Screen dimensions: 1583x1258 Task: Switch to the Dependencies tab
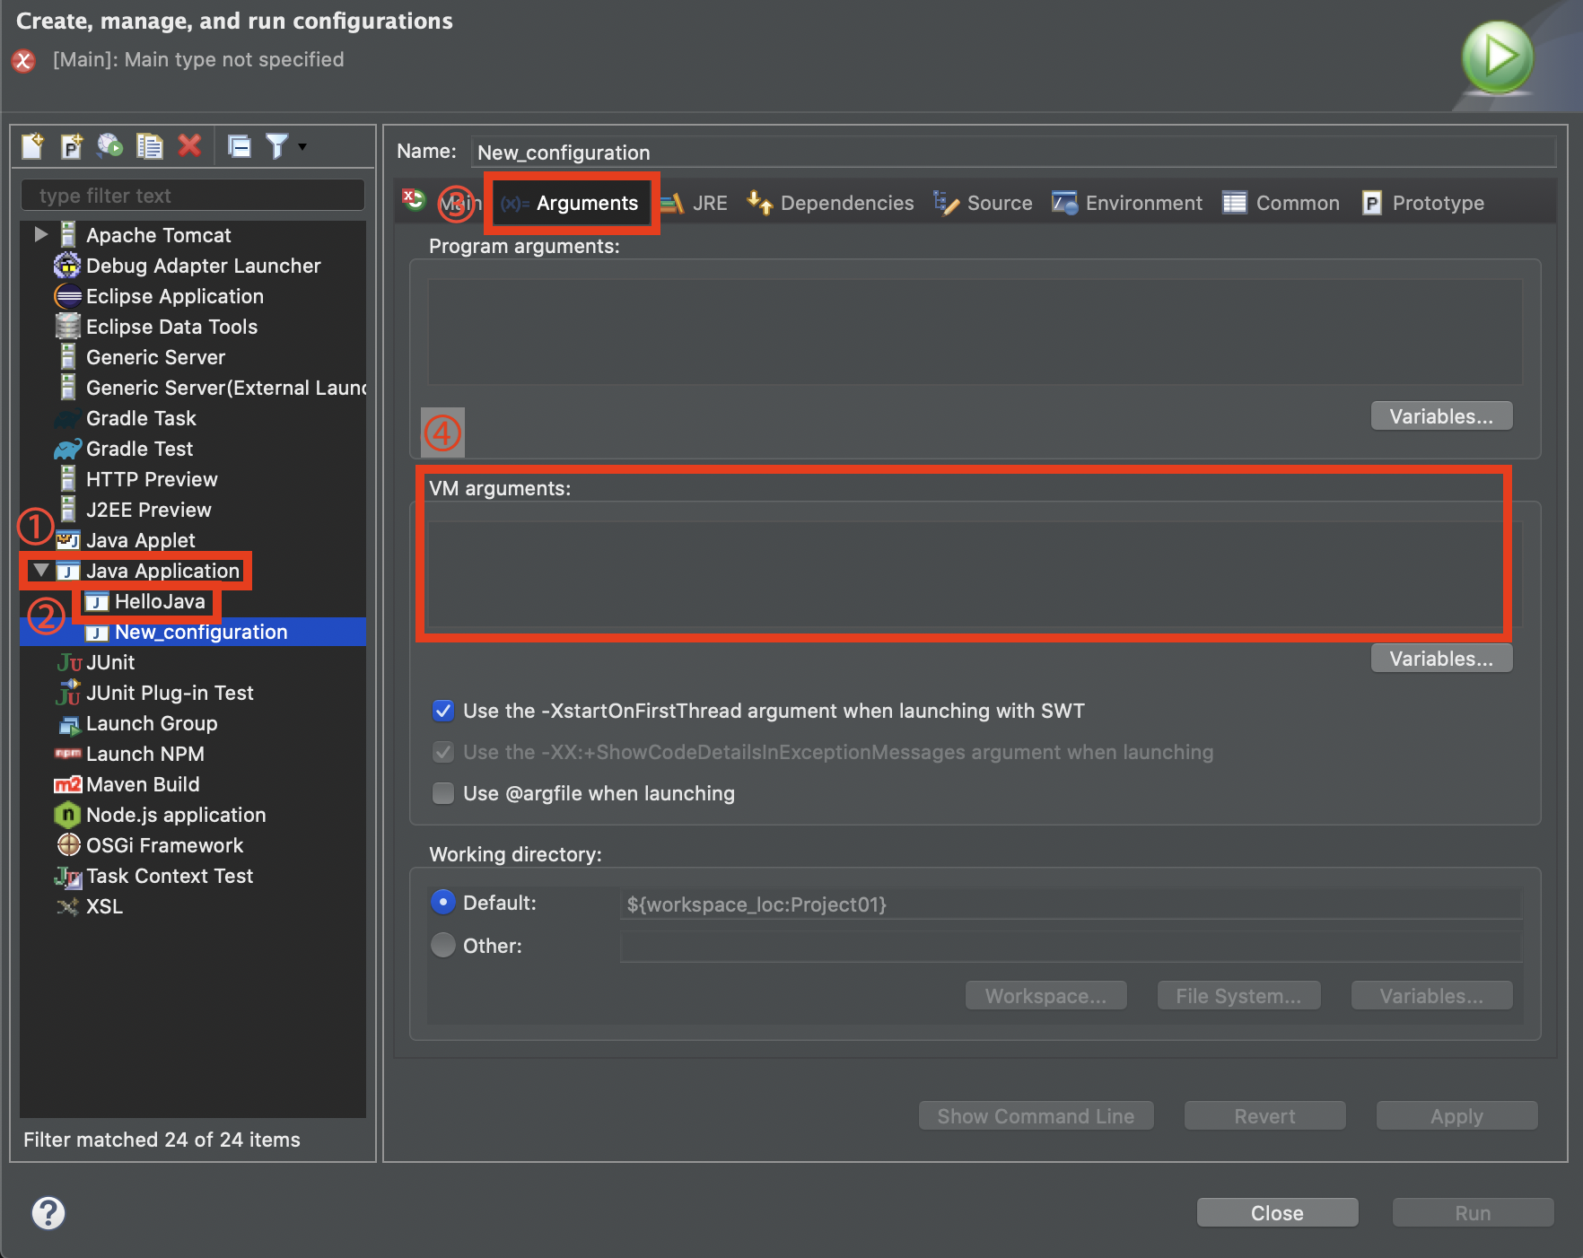(x=830, y=204)
